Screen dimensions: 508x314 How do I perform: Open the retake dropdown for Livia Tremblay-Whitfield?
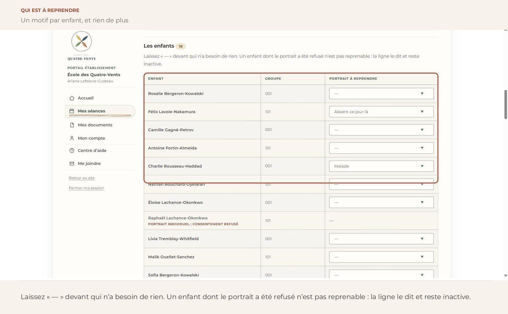[x=381, y=239]
